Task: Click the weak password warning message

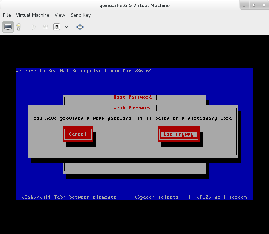Action: tap(133, 118)
